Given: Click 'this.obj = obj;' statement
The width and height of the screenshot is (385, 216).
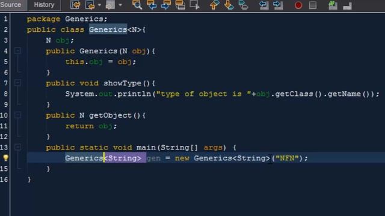Looking at the screenshot, I should click(100, 62).
